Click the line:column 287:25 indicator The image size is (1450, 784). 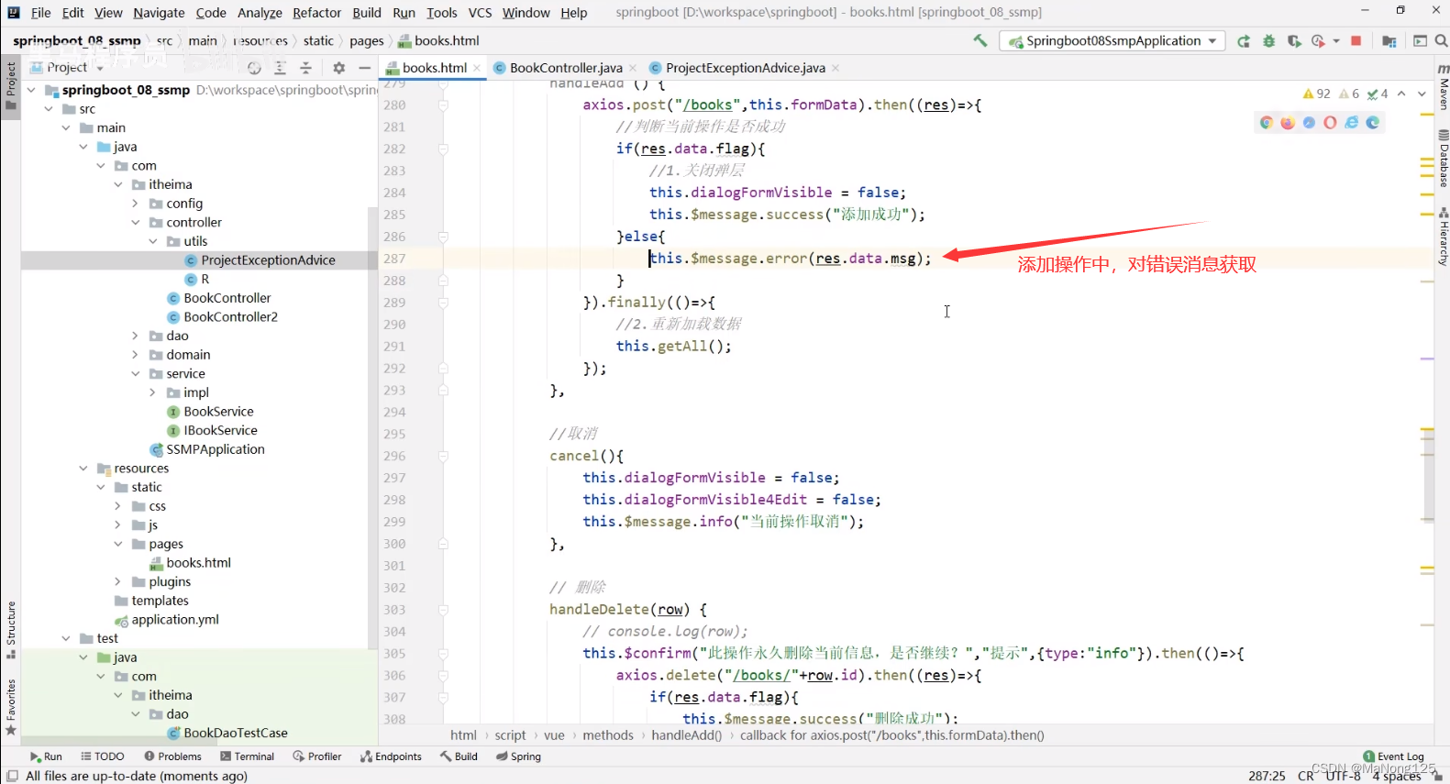1267,776
